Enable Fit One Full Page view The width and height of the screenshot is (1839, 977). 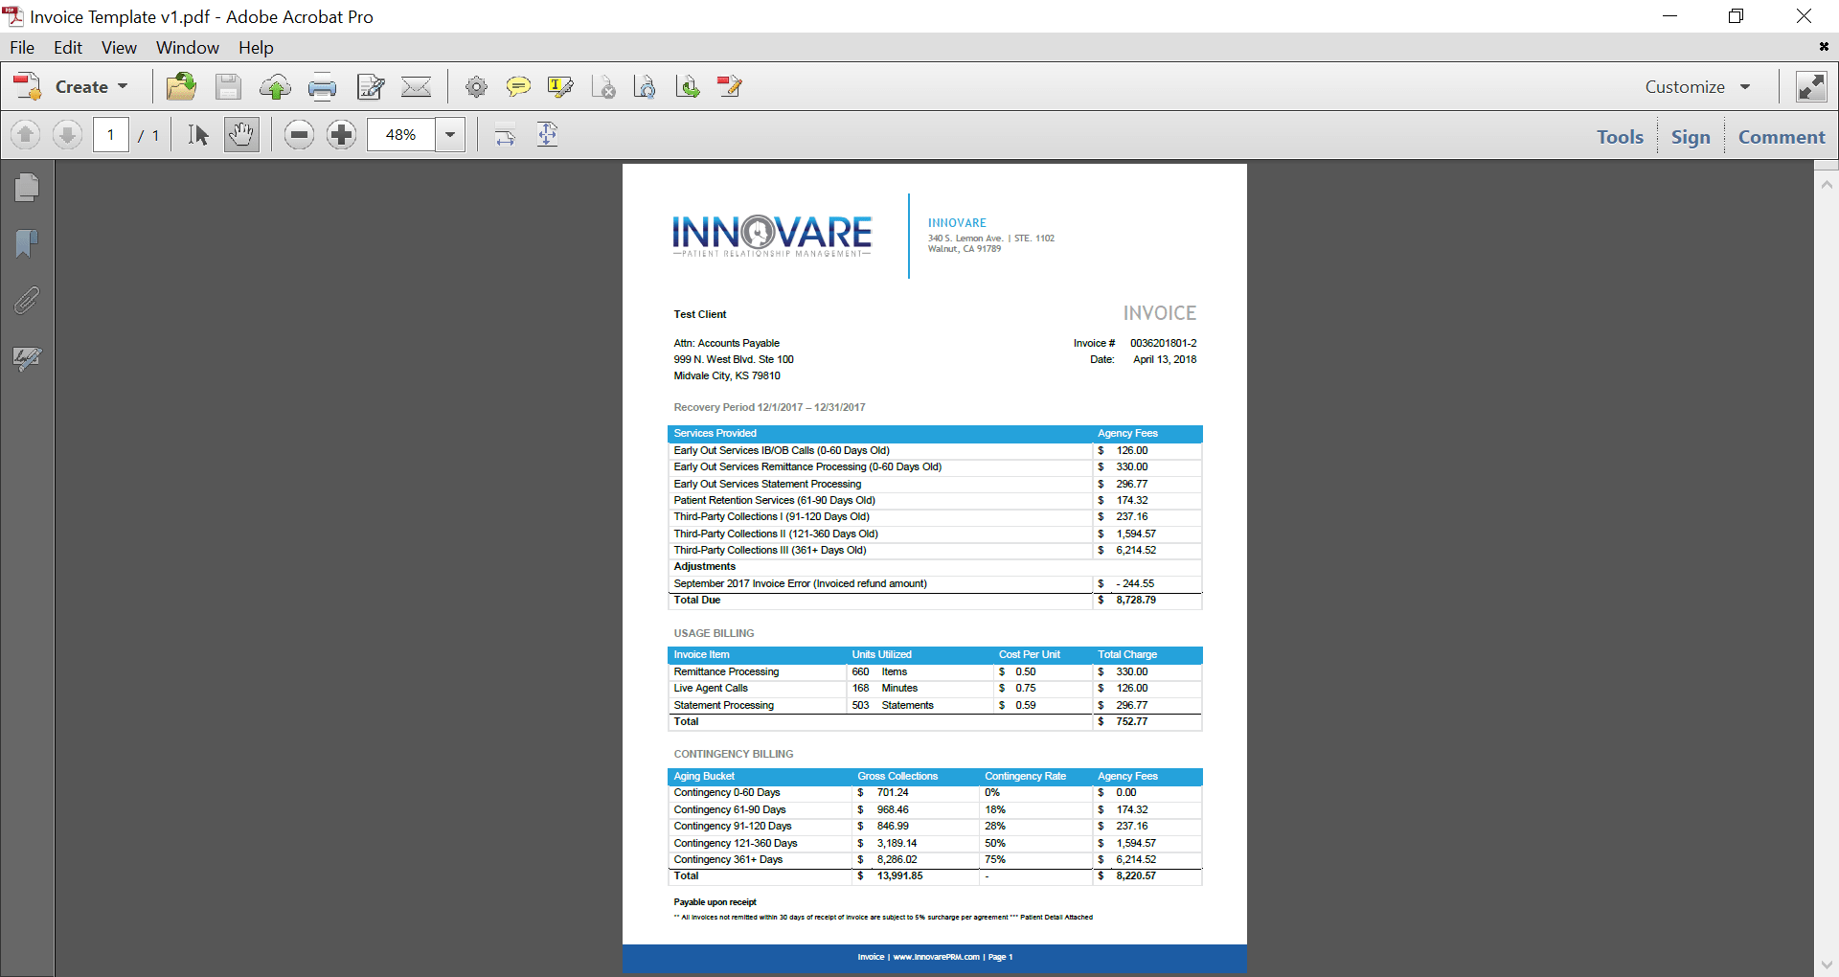(547, 134)
